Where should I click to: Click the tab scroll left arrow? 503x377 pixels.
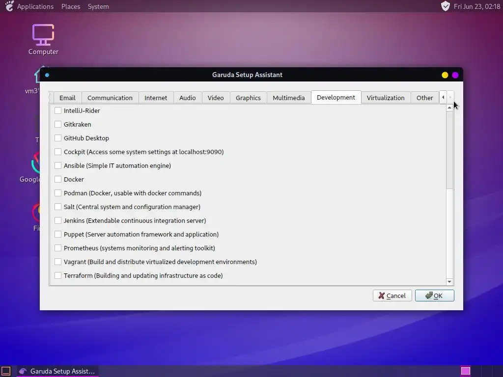443,97
